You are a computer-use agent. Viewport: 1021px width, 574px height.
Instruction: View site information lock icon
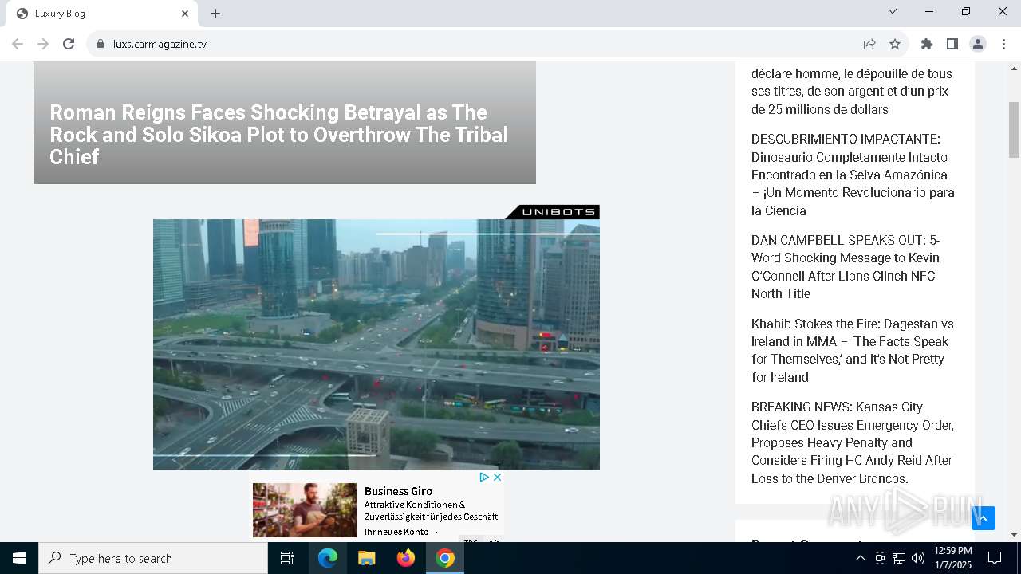(101, 44)
